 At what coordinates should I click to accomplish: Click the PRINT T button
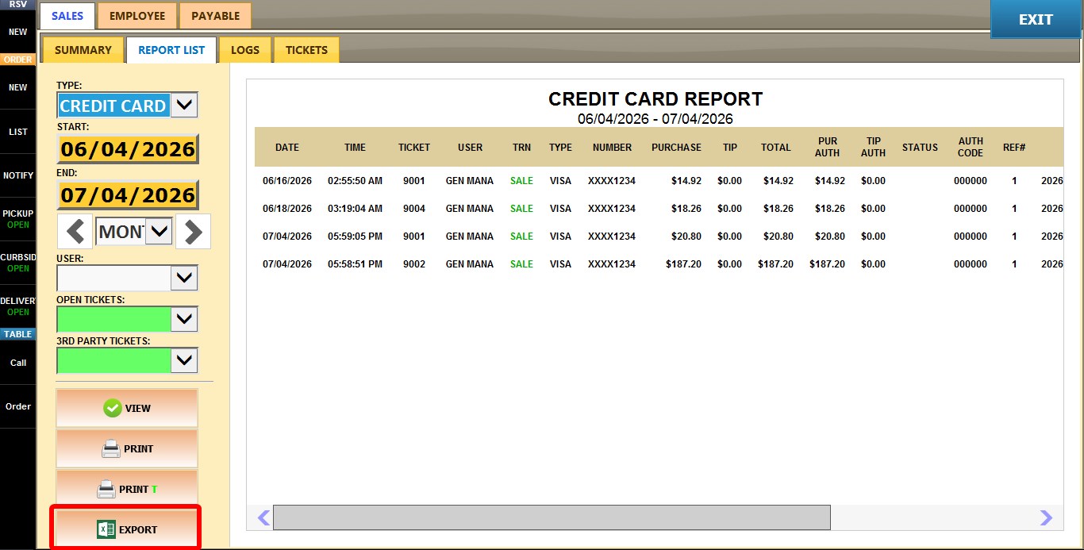click(x=127, y=489)
